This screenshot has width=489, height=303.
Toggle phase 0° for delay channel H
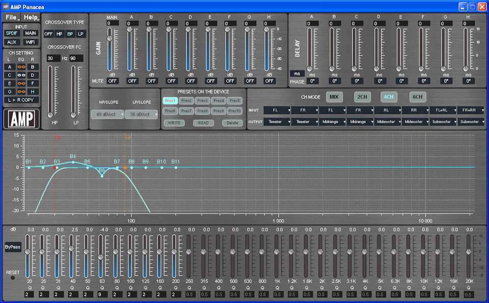coord(469,81)
